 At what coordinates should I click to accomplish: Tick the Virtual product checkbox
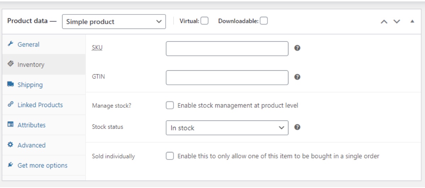coord(204,21)
